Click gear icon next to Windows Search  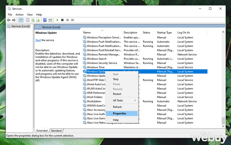84,59
